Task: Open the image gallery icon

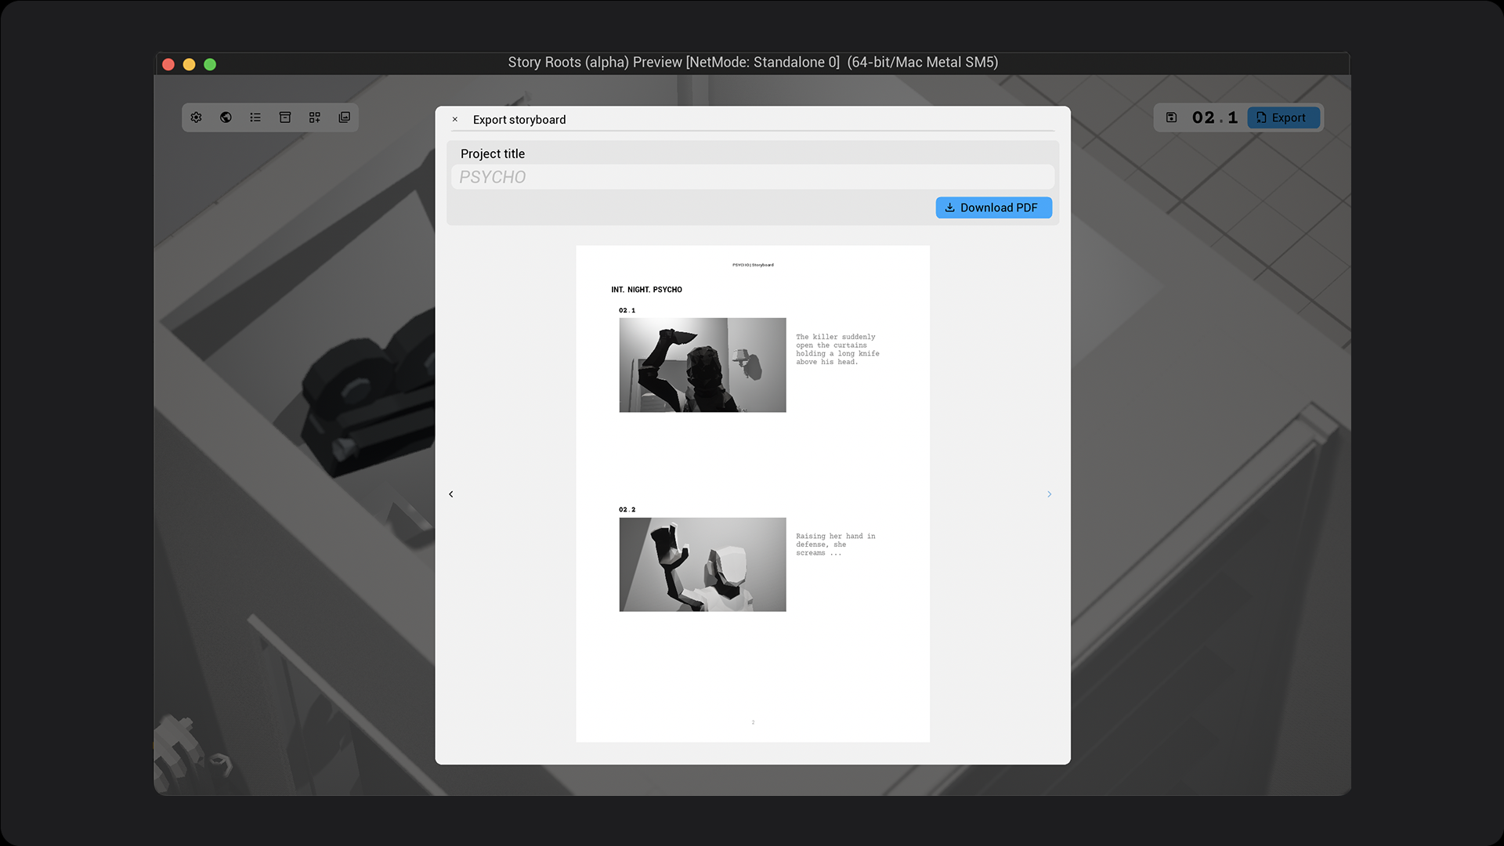Action: pyautogui.click(x=344, y=117)
